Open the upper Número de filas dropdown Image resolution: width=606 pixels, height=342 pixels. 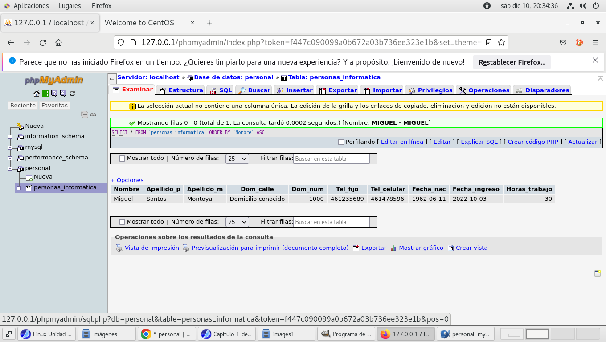click(x=237, y=159)
